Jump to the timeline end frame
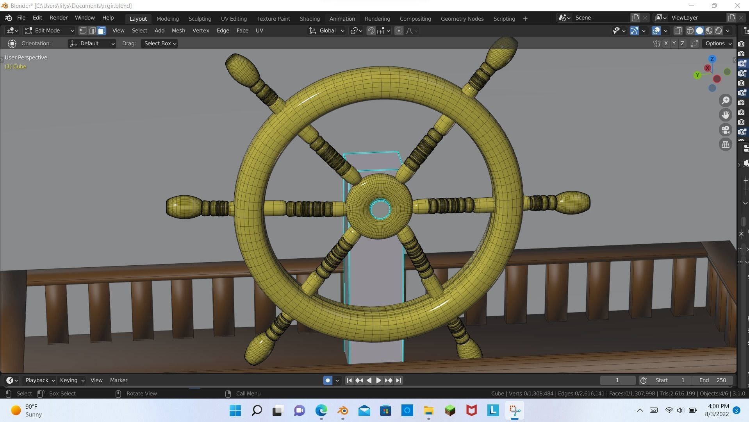This screenshot has height=422, width=749. (398, 380)
